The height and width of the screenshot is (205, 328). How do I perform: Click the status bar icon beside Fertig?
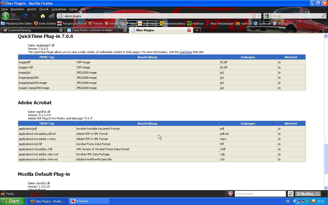tap(3, 194)
